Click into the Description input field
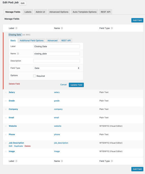The width and height of the screenshot is (145, 174). pos(56,61)
